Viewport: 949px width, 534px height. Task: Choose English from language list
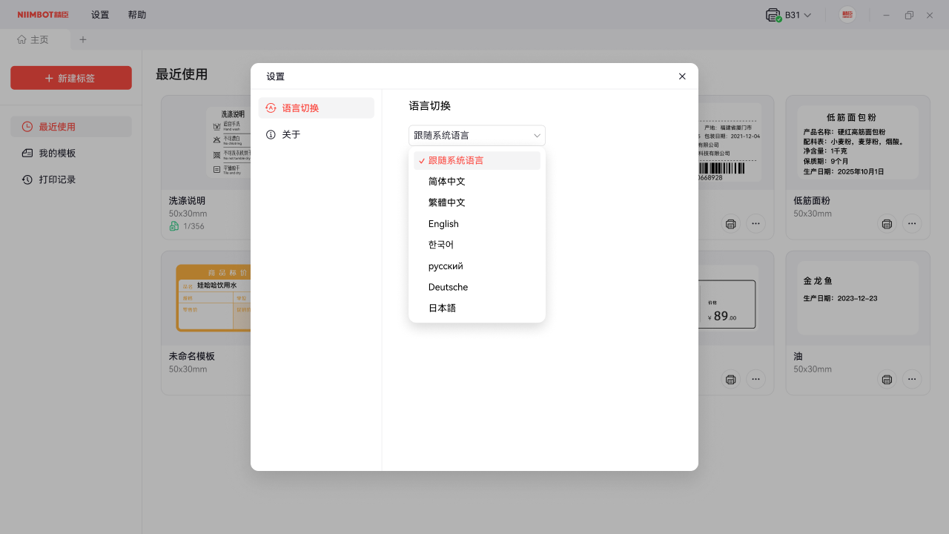443,224
